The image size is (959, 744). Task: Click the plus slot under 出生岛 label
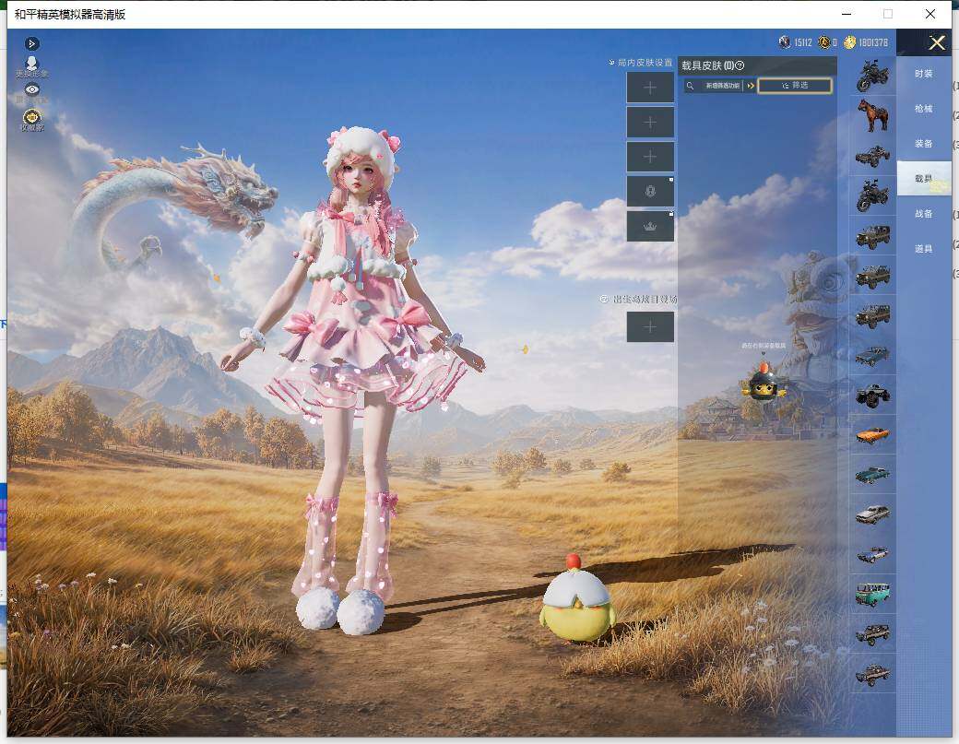click(650, 327)
